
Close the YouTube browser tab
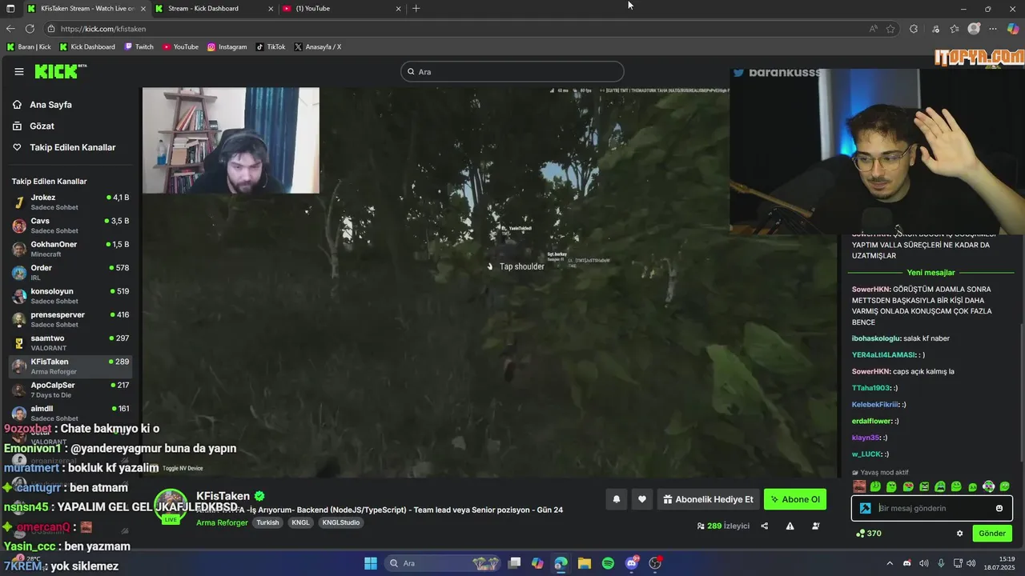(x=398, y=9)
